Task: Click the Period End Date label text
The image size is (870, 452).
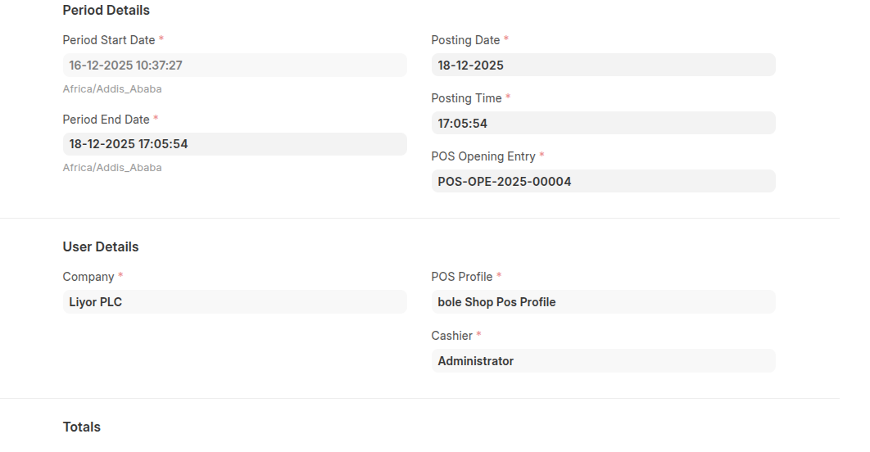Action: coord(106,120)
